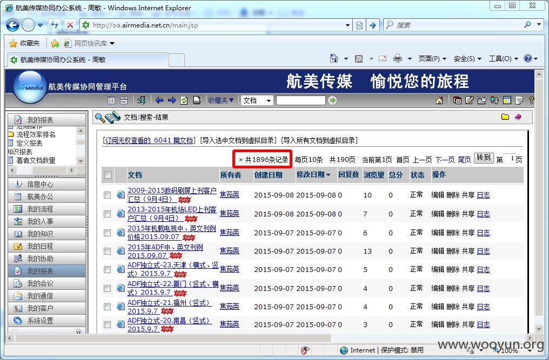Click the green go search button

[332, 100]
